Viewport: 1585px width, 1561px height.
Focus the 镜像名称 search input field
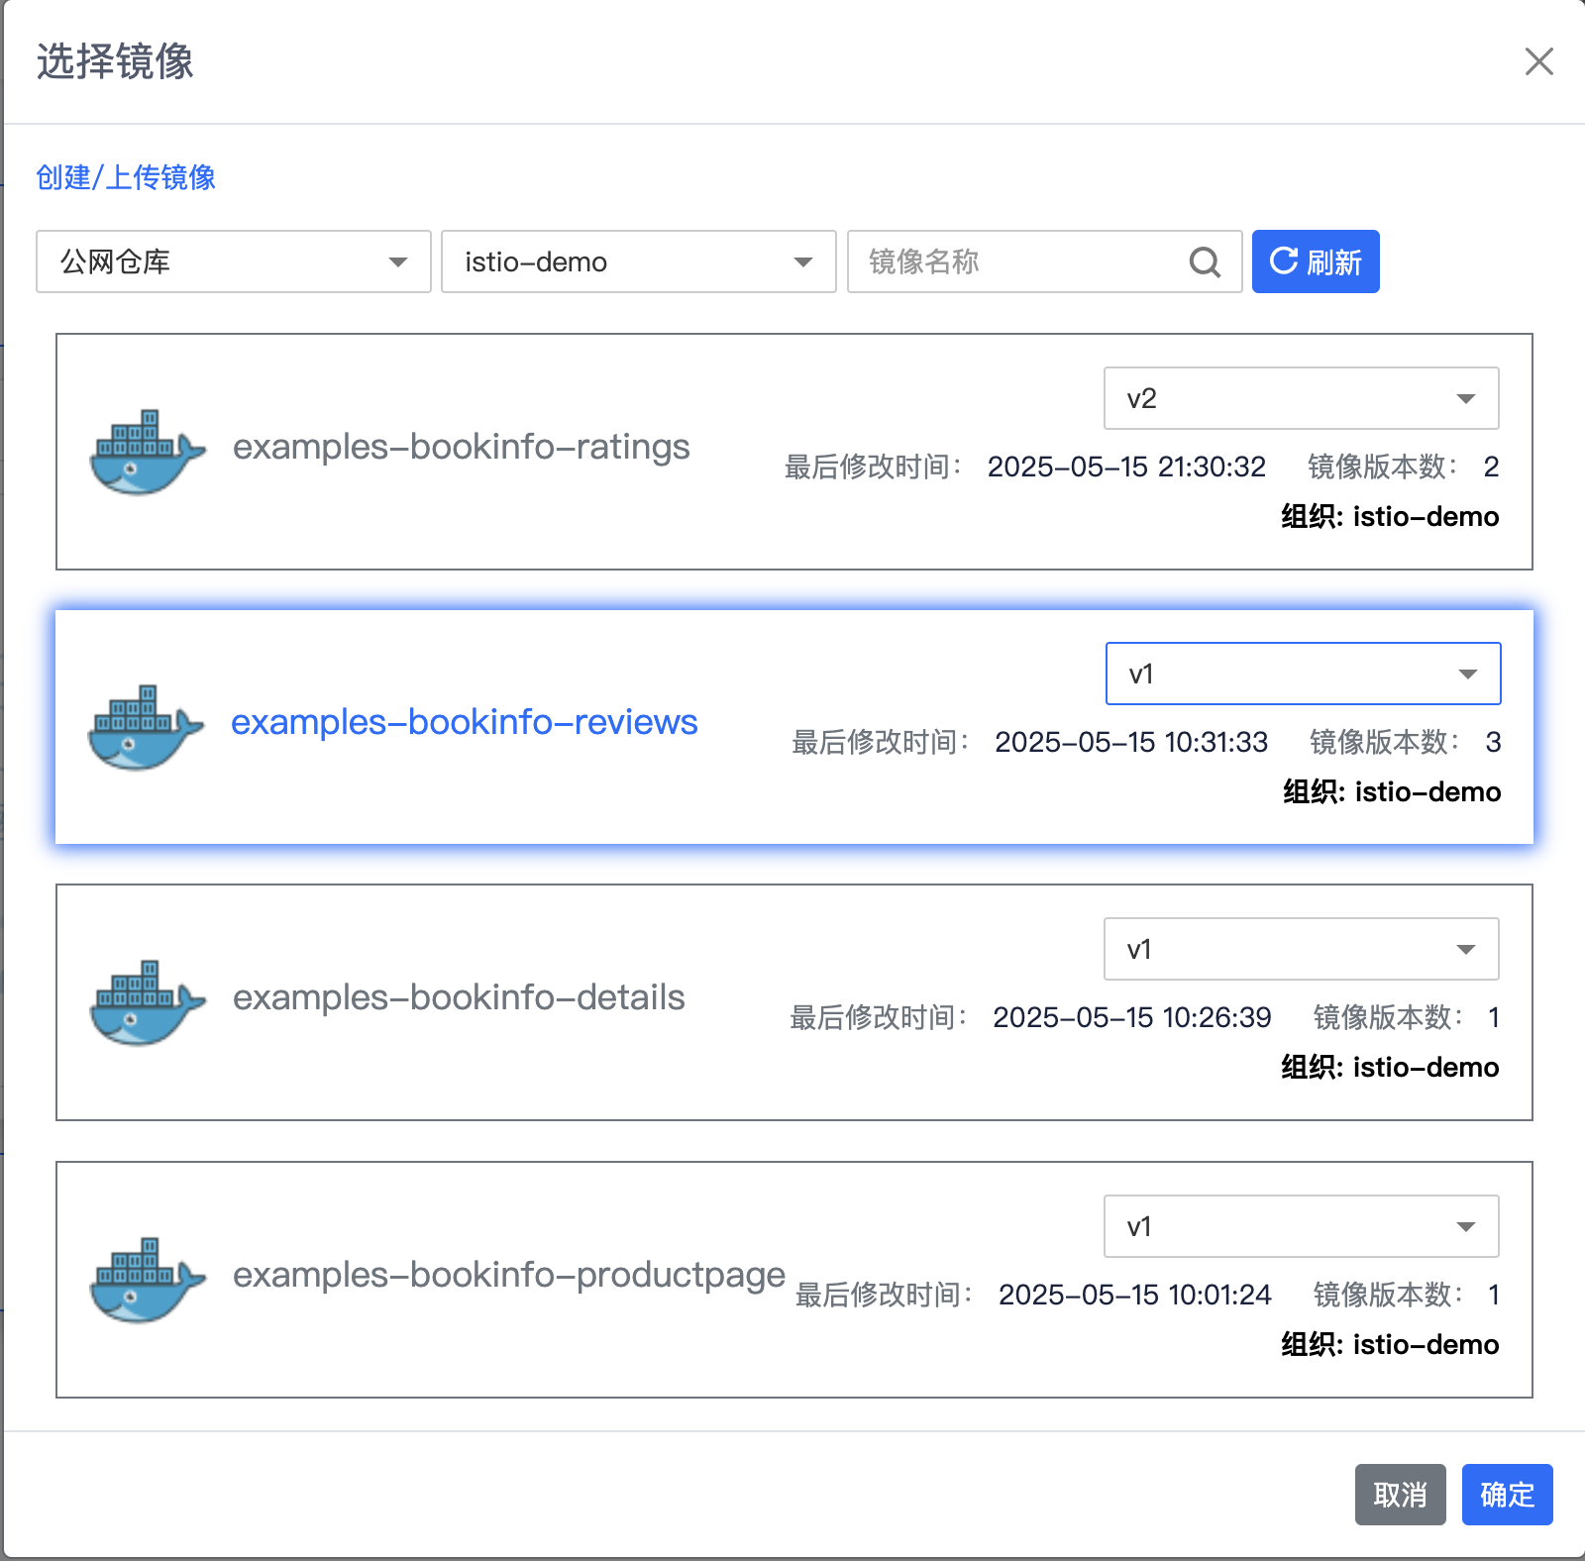tap(1020, 262)
